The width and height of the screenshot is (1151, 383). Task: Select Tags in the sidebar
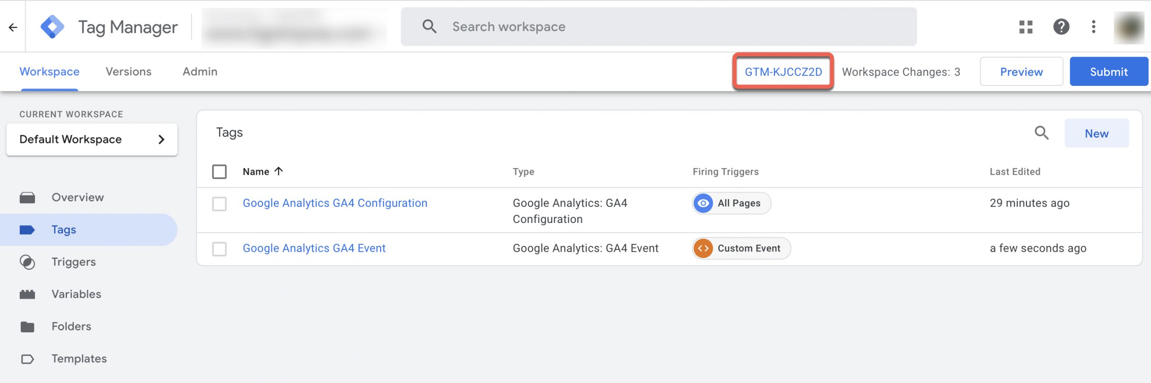coord(89,230)
